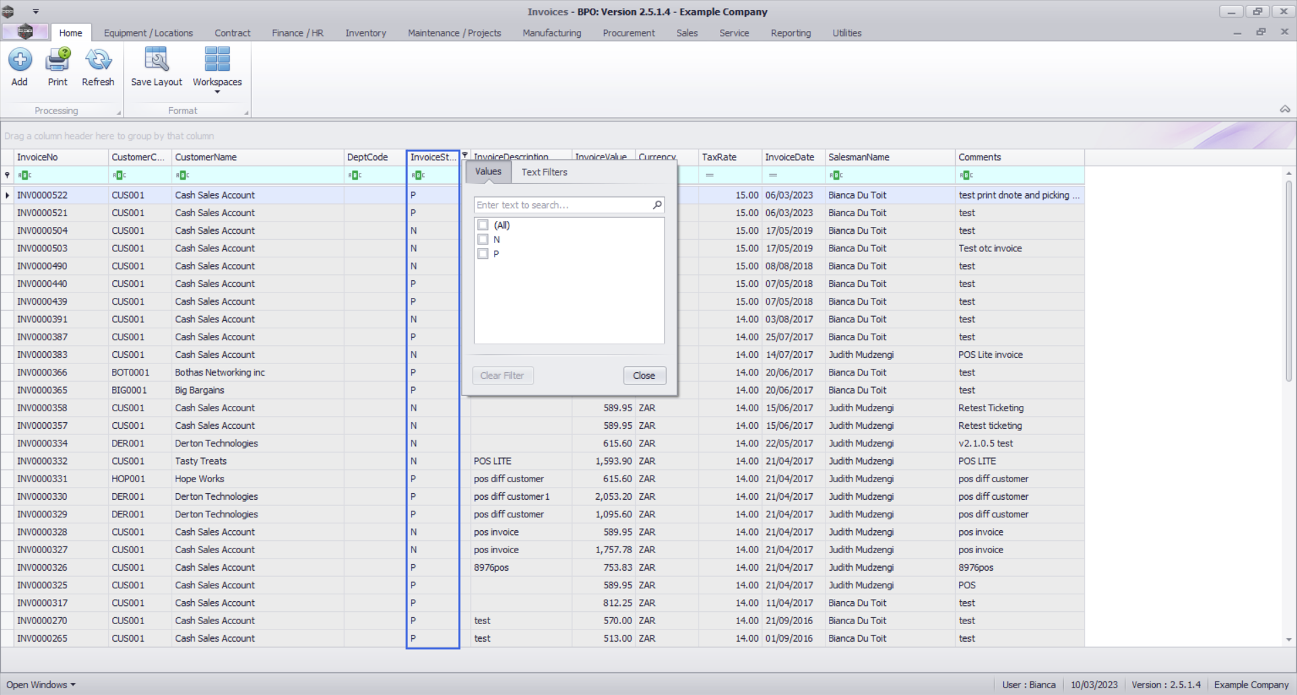Click the Comments filter condition icon
1297x695 pixels.
click(x=966, y=176)
